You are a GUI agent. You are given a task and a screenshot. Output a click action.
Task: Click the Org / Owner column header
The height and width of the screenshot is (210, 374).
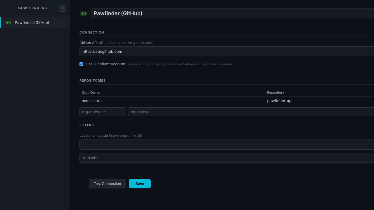(91, 92)
